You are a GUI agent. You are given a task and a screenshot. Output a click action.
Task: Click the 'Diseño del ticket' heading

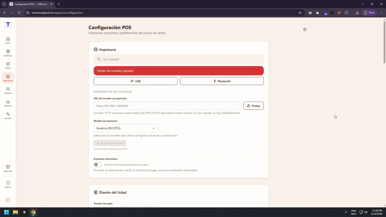(x=113, y=192)
